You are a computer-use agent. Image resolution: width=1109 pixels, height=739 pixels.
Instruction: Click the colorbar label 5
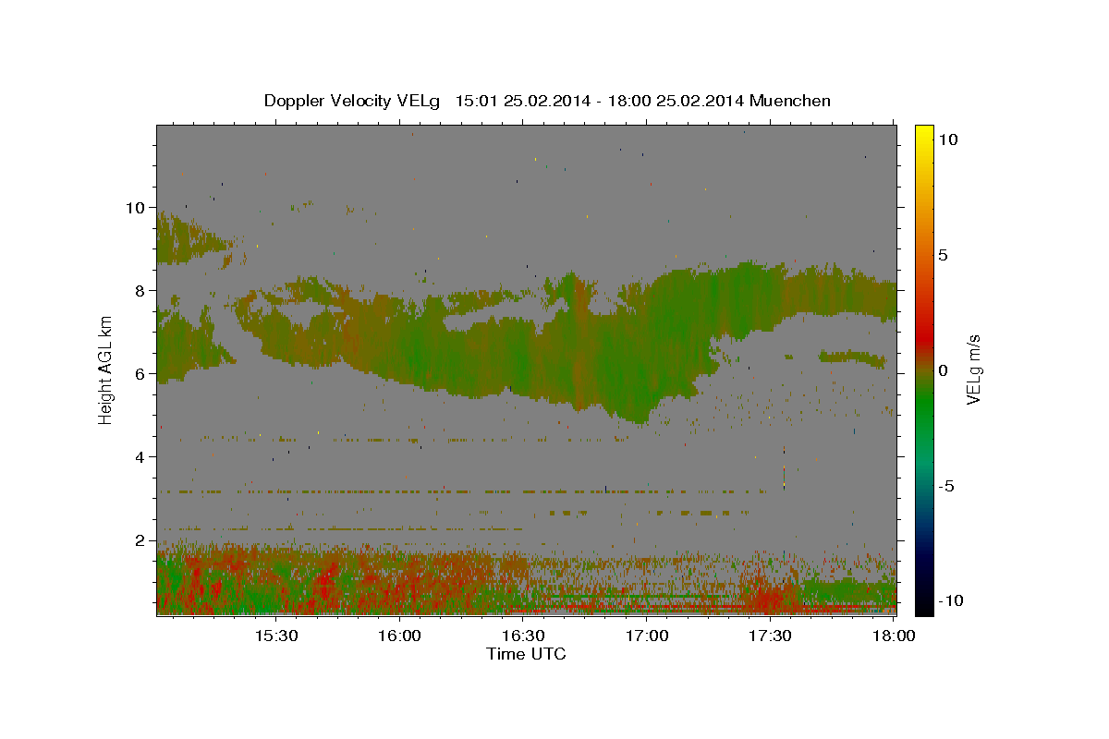click(944, 255)
